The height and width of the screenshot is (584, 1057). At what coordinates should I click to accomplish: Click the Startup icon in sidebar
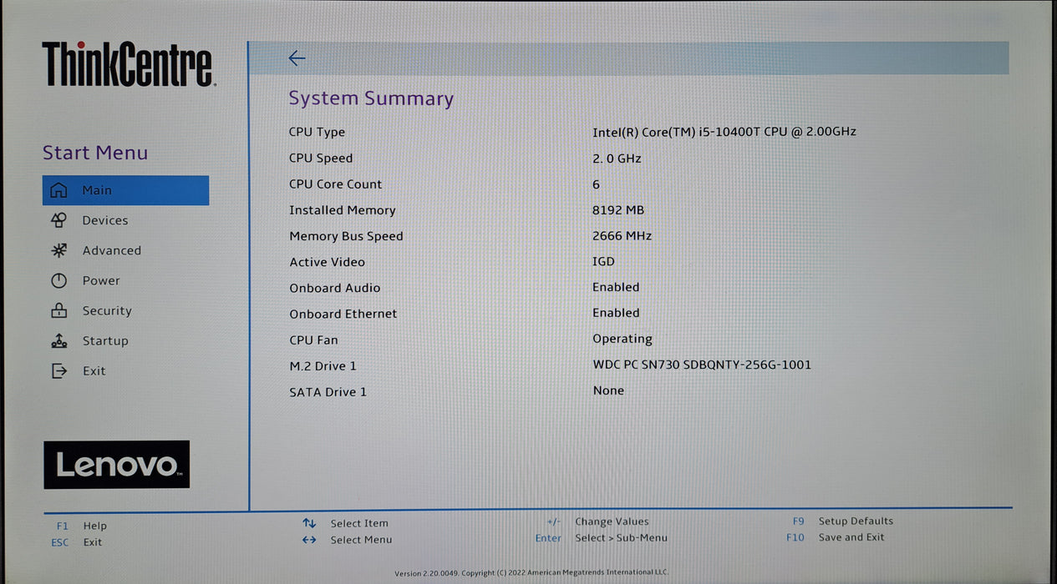tap(58, 340)
